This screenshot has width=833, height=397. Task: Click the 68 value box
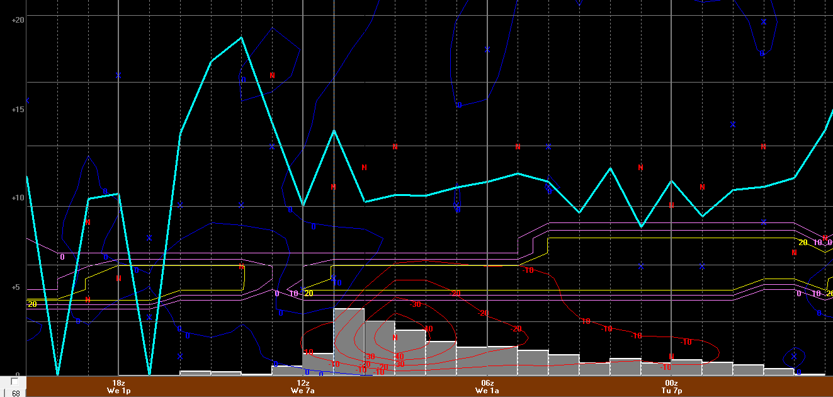tap(15, 393)
